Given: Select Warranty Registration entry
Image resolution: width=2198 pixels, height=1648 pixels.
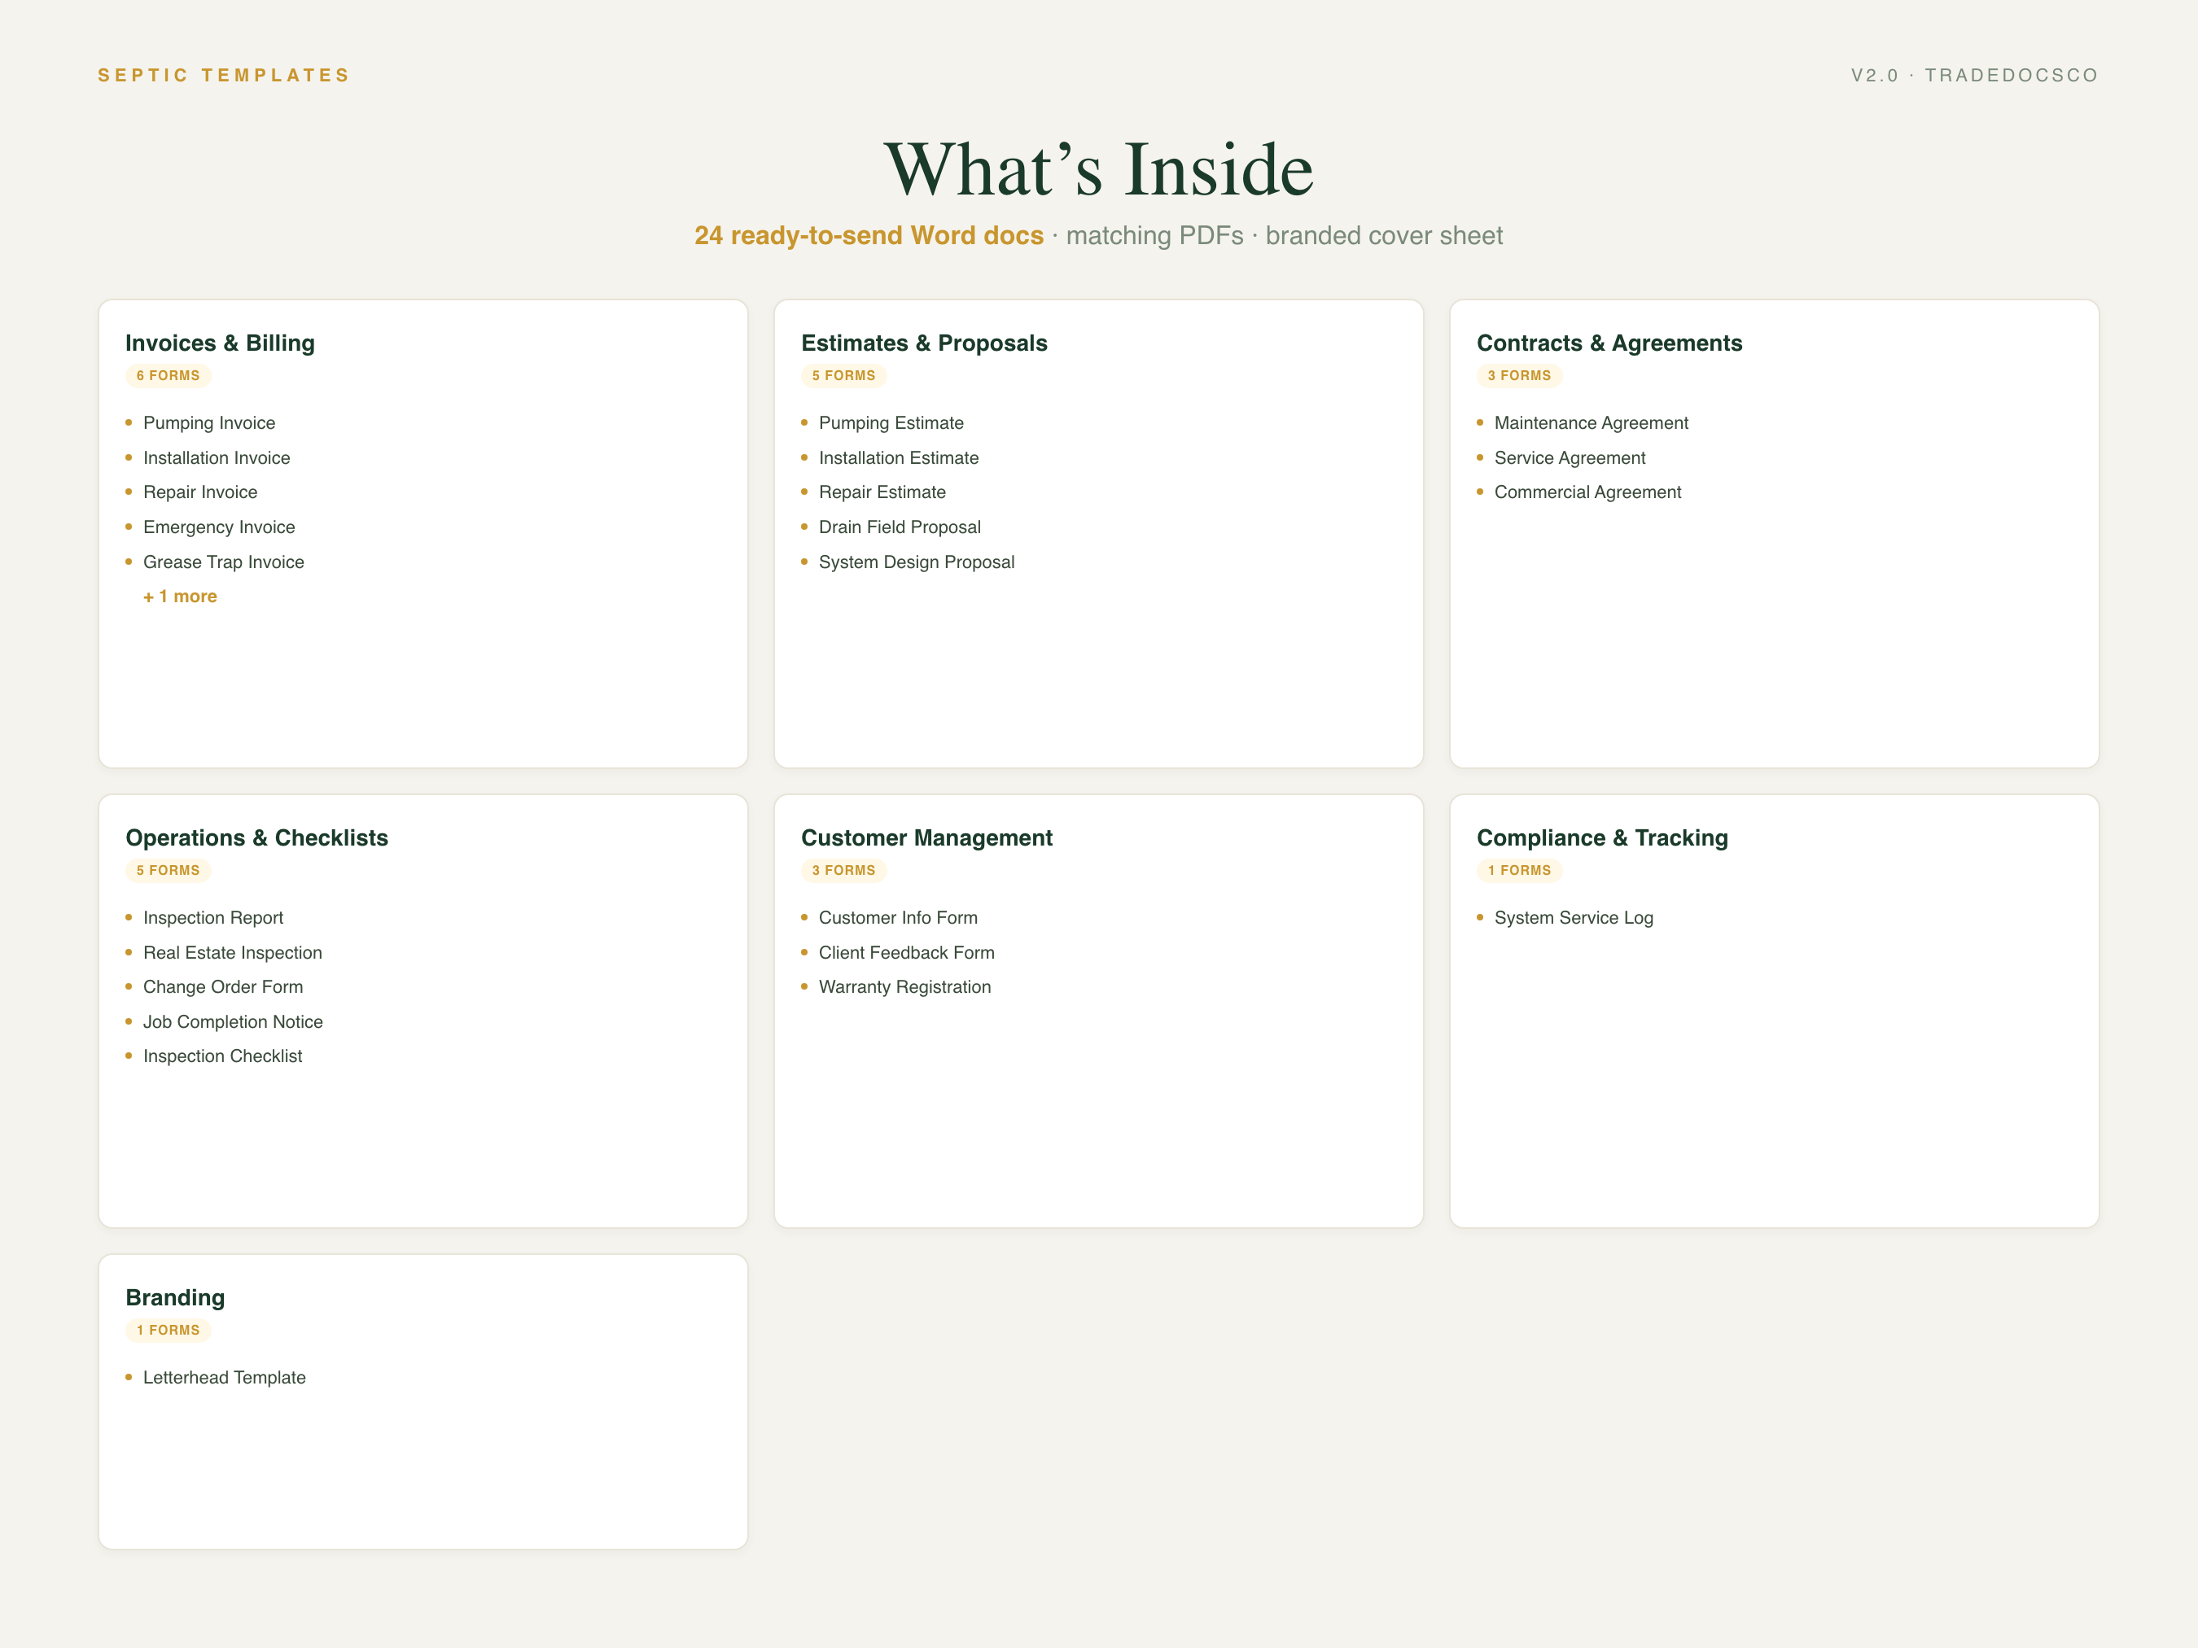Looking at the screenshot, I should click(904, 986).
